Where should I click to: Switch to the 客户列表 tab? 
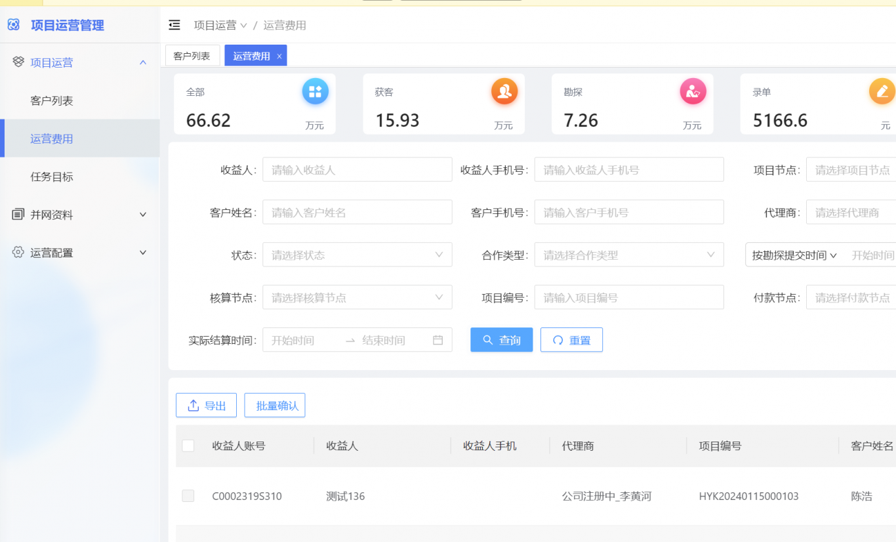(192, 56)
